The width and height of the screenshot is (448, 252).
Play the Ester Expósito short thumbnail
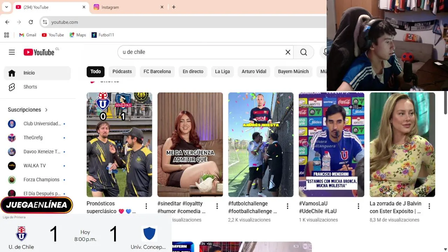tap(402, 145)
